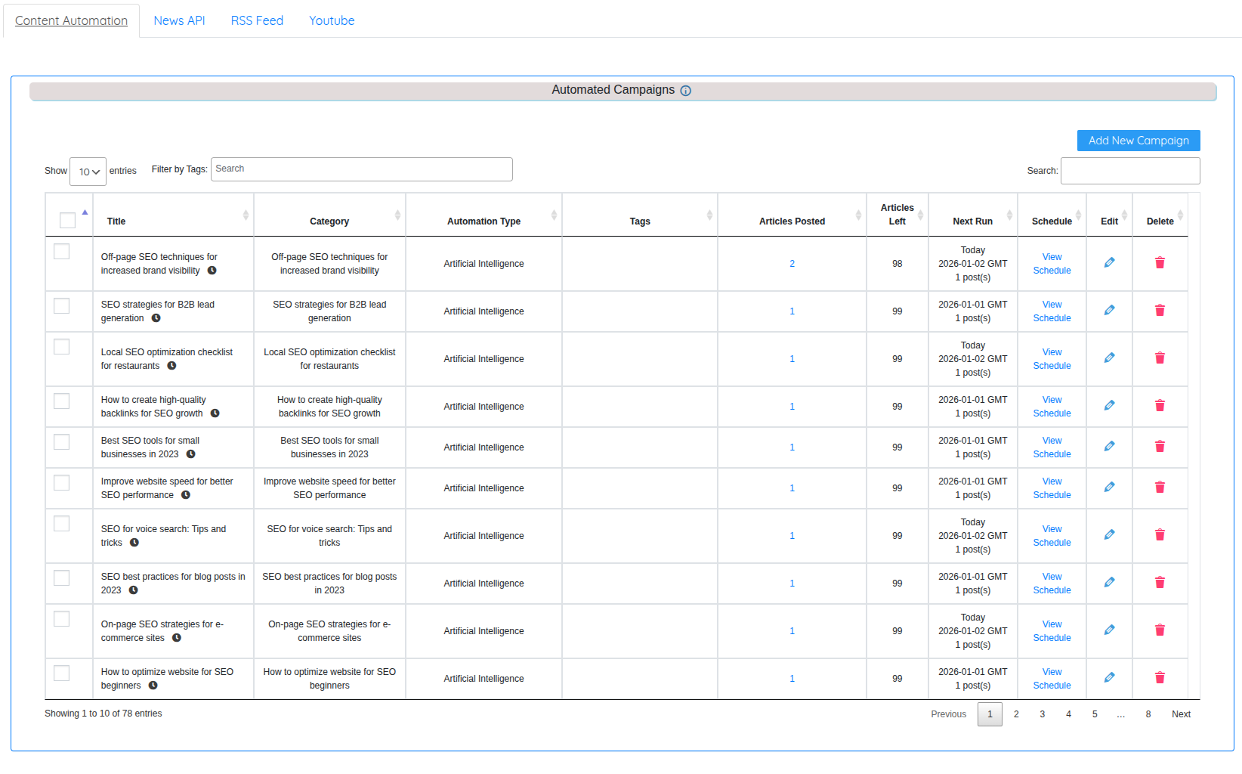Screen dimensions: 1242x774
Task: Edit the SEO for voice search campaign
Action: click(x=1109, y=535)
